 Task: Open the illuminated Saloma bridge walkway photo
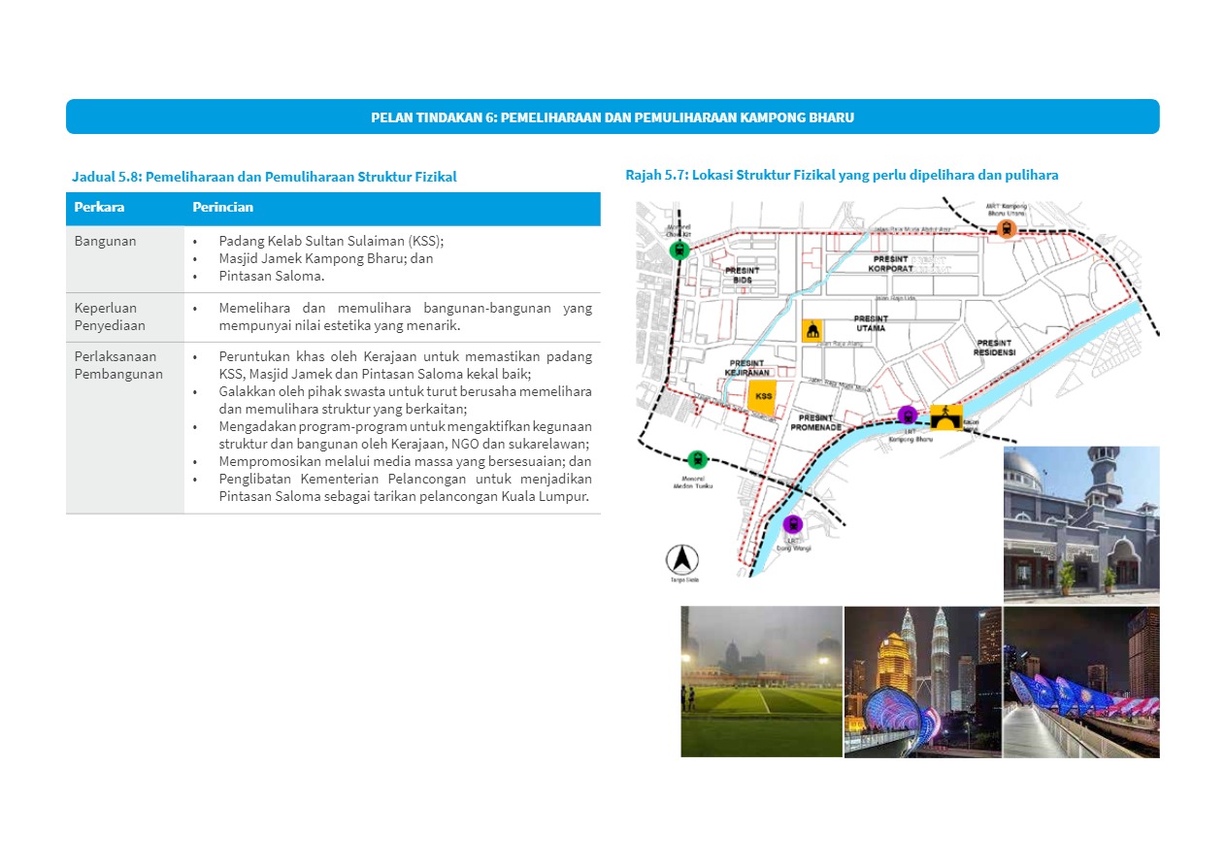(1081, 682)
